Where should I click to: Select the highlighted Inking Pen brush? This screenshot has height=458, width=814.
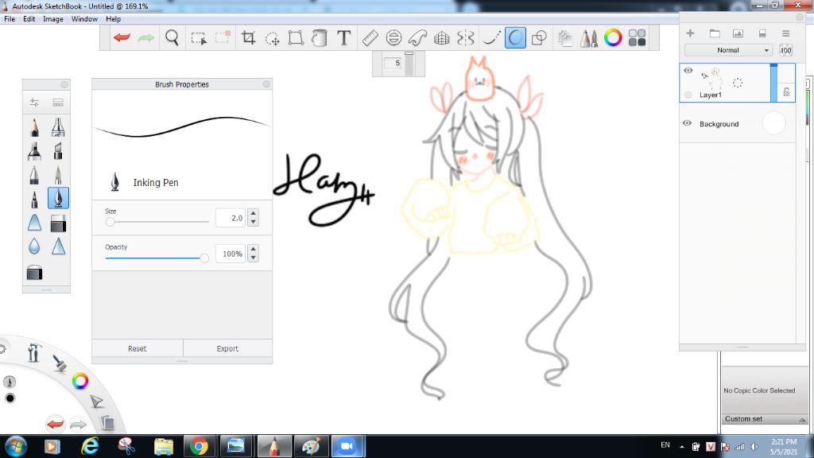(58, 198)
